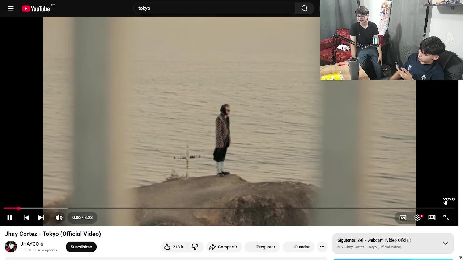Click the 5.55 M de suscriptores text

(39, 250)
